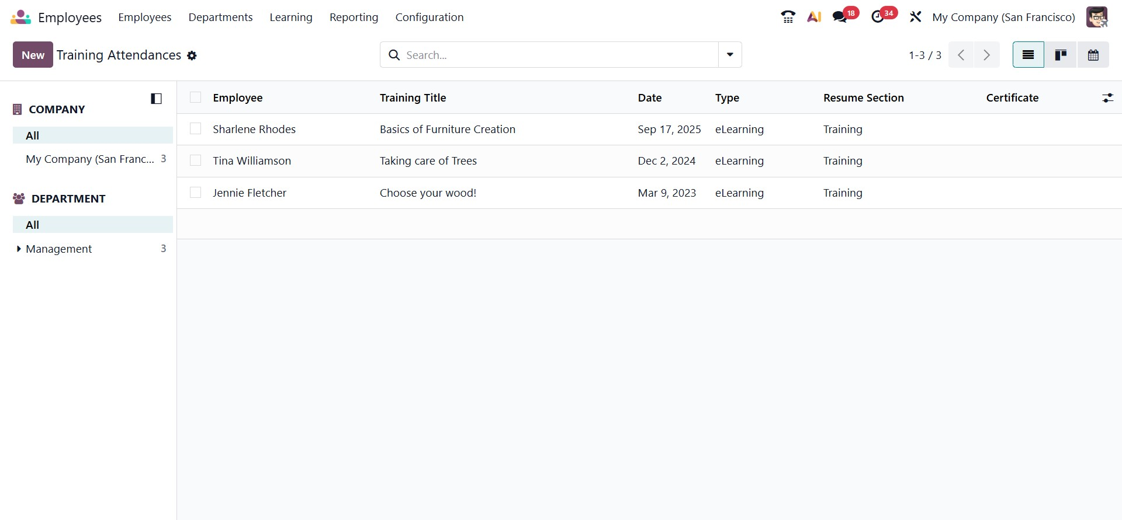
Task: Open the Configuration menu
Action: tap(429, 18)
